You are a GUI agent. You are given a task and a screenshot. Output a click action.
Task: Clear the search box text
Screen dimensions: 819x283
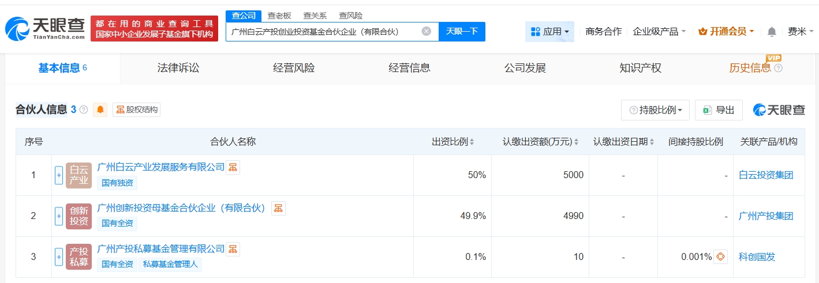[426, 31]
